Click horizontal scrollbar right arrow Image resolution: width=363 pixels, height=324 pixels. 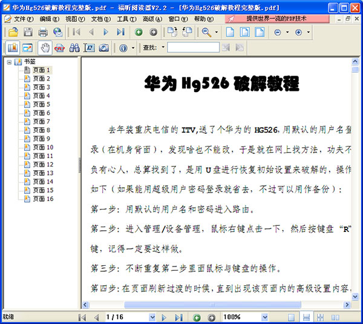click(x=347, y=305)
